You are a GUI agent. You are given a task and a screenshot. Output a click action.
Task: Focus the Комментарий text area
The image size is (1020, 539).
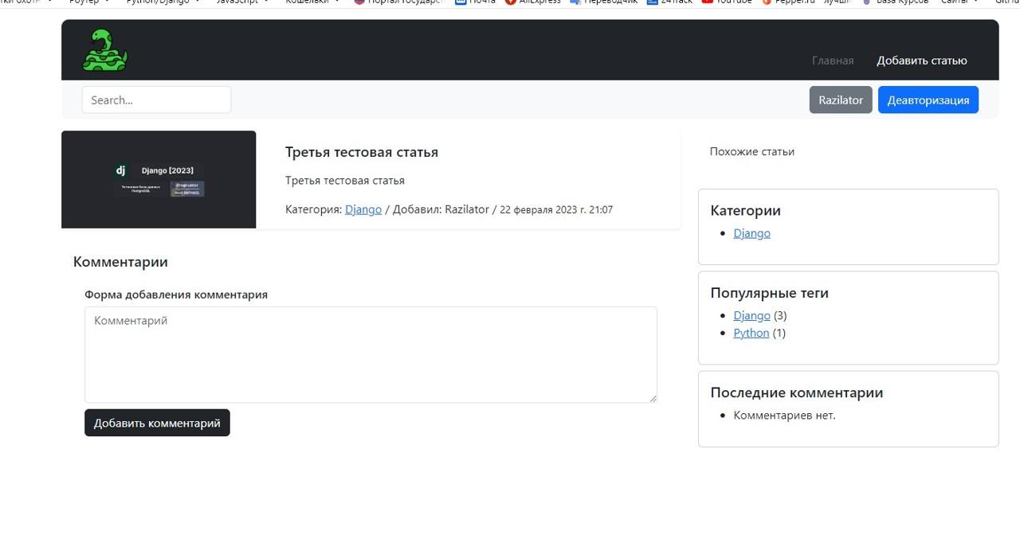pyautogui.click(x=371, y=355)
